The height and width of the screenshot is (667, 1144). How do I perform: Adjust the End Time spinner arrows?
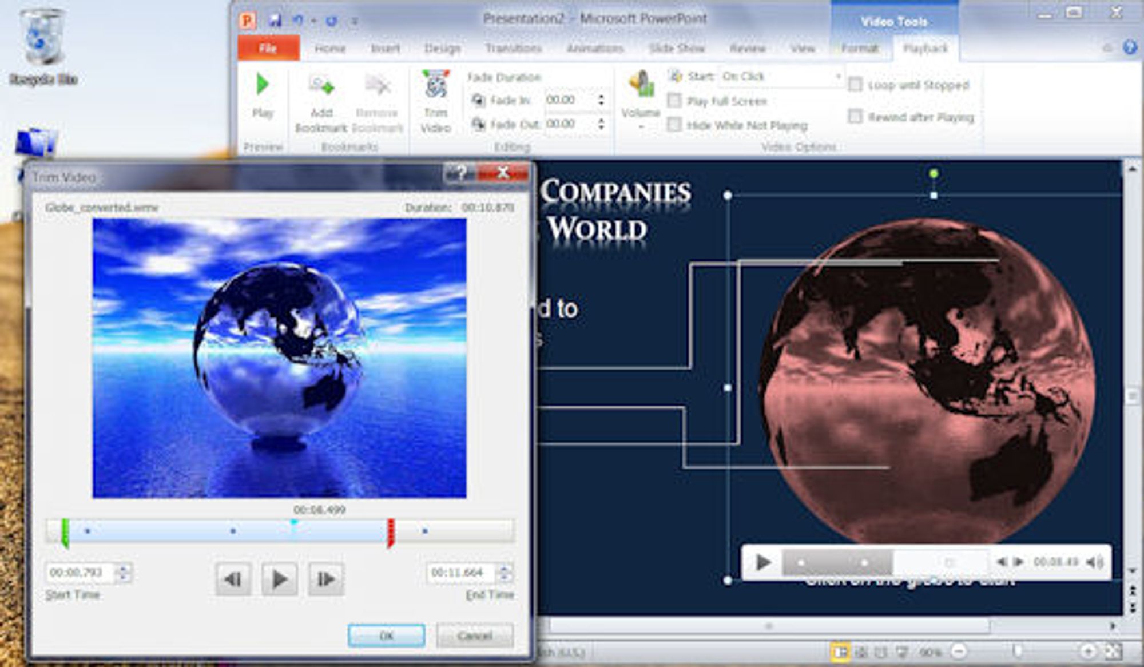[505, 573]
